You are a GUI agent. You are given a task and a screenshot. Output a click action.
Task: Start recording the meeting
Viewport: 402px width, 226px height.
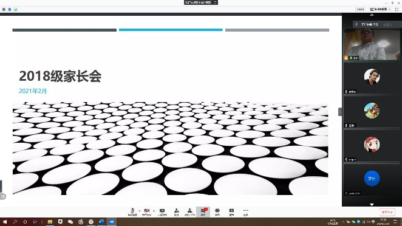click(231, 212)
